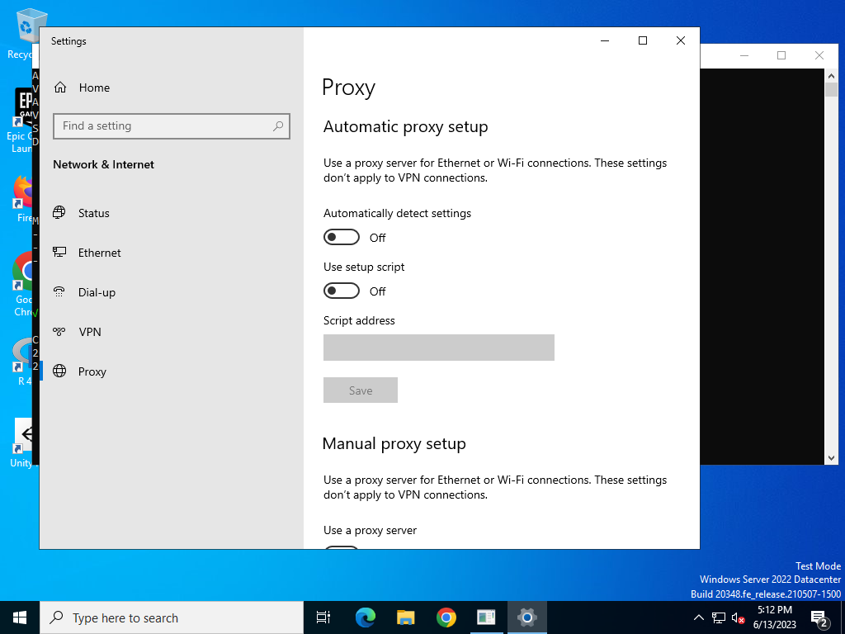
Task: Launch Google Chrome from the taskbar
Action: [x=446, y=617]
